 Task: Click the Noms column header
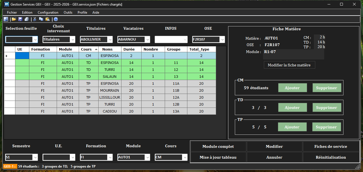point(110,49)
